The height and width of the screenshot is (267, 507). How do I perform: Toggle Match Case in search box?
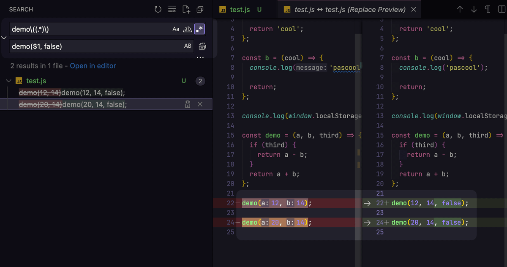click(176, 29)
